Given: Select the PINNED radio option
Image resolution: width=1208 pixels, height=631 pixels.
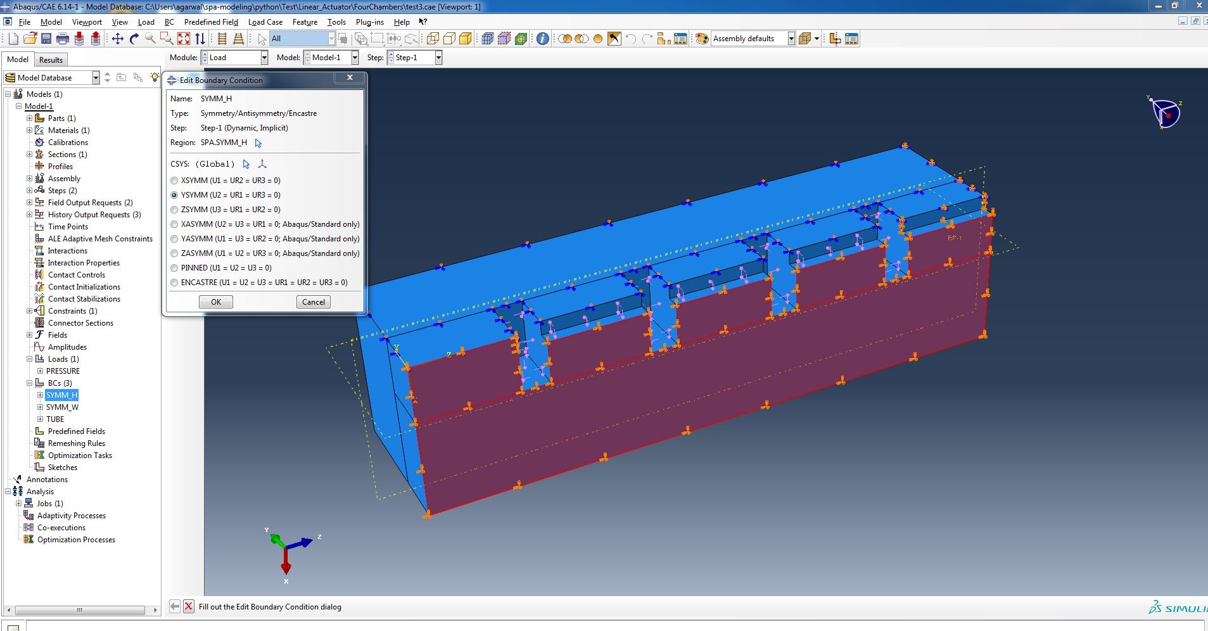Looking at the screenshot, I should click(174, 268).
